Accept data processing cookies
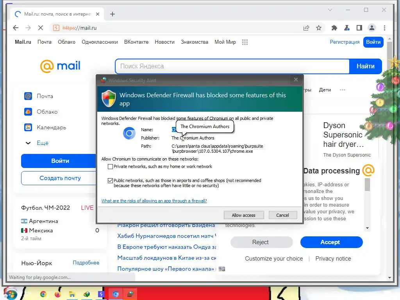Screen dimensions: 400x300 (x=331, y=242)
